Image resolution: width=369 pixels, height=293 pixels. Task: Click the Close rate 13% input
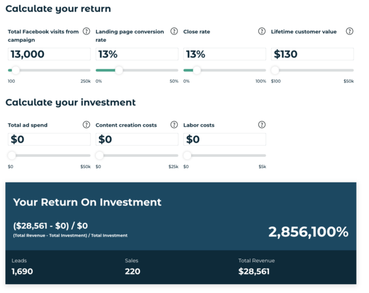pos(225,54)
